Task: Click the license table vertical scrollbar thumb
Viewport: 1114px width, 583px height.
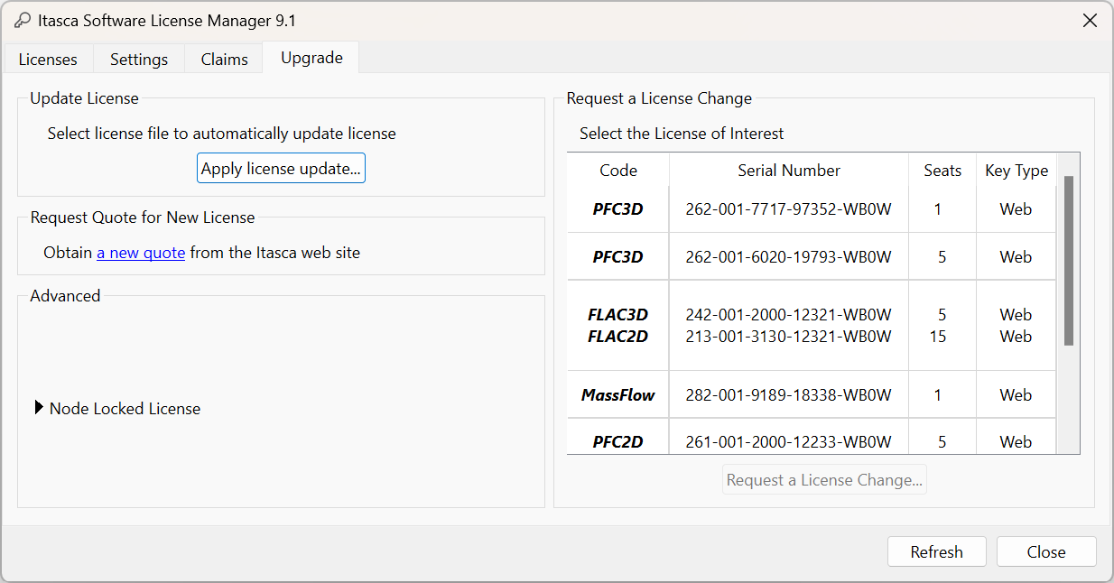Action: [x=1069, y=261]
